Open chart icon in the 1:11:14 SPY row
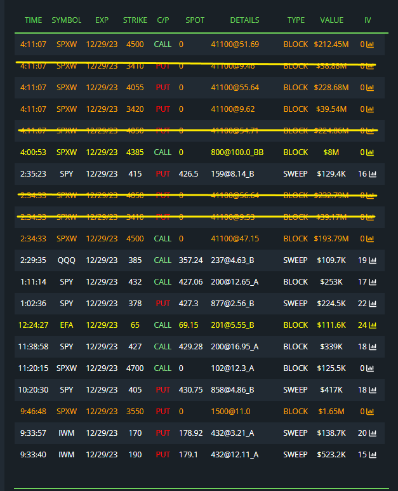Image resolution: width=398 pixels, height=491 pixels. point(373,282)
